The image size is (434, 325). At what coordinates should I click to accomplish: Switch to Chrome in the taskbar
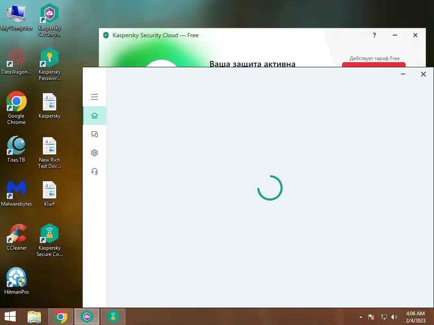pos(61,317)
